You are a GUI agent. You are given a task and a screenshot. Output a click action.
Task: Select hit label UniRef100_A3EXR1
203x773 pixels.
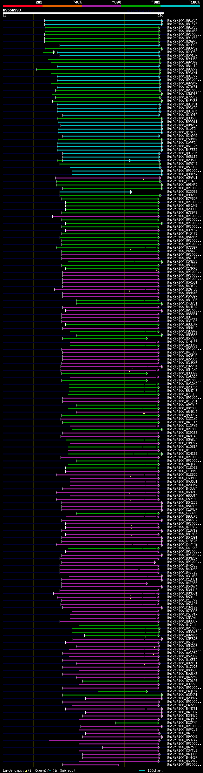click(x=182, y=695)
